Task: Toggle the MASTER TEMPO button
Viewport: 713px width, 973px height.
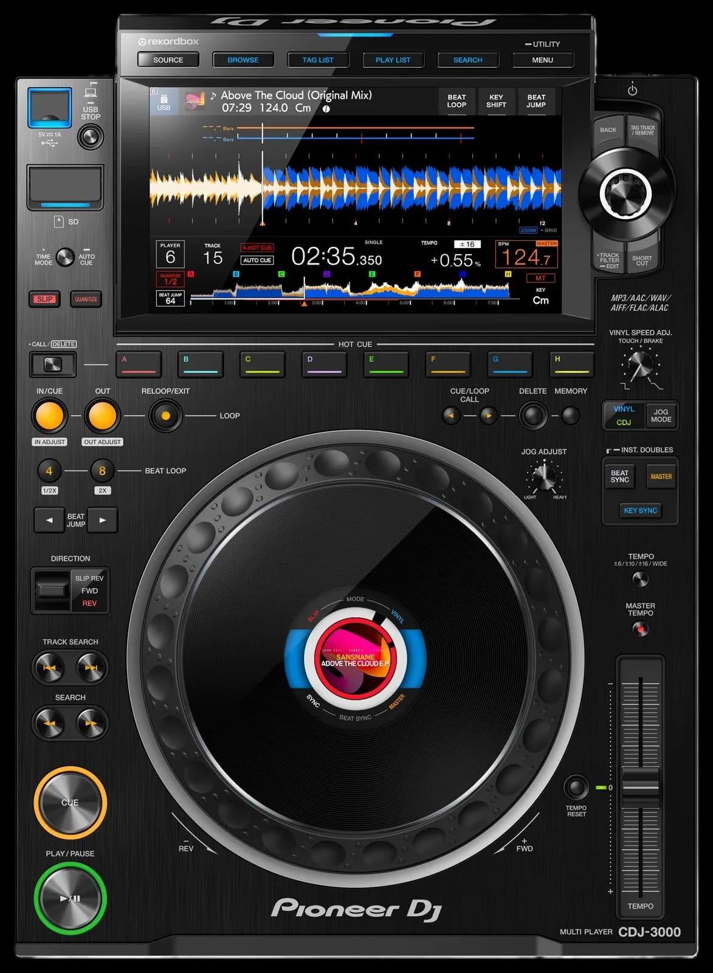Action: pyautogui.click(x=640, y=629)
